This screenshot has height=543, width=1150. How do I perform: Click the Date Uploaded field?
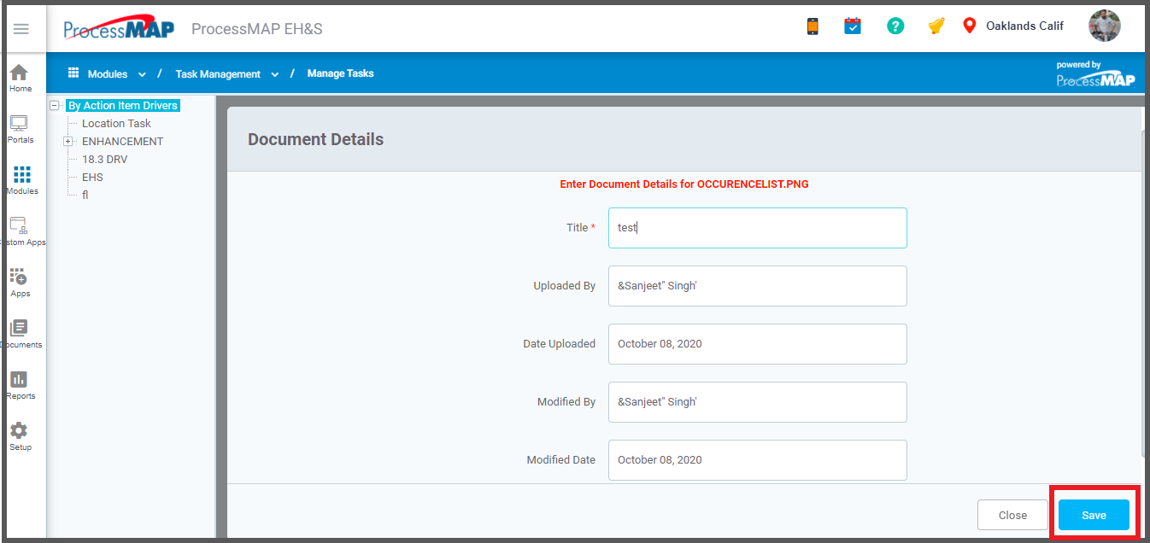coord(758,344)
